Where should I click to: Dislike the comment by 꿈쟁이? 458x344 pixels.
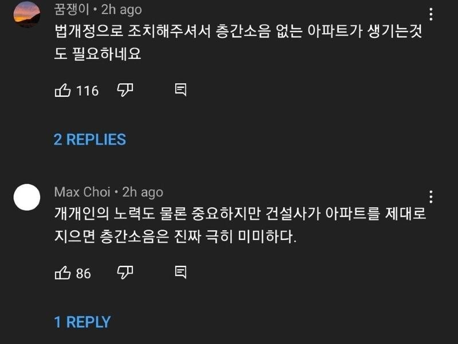pos(125,90)
